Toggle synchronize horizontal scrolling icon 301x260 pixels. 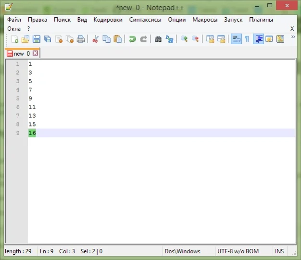coord(221,39)
